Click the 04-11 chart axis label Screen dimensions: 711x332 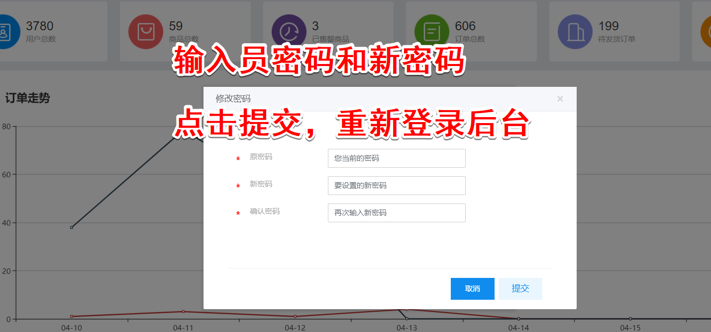pos(183,328)
